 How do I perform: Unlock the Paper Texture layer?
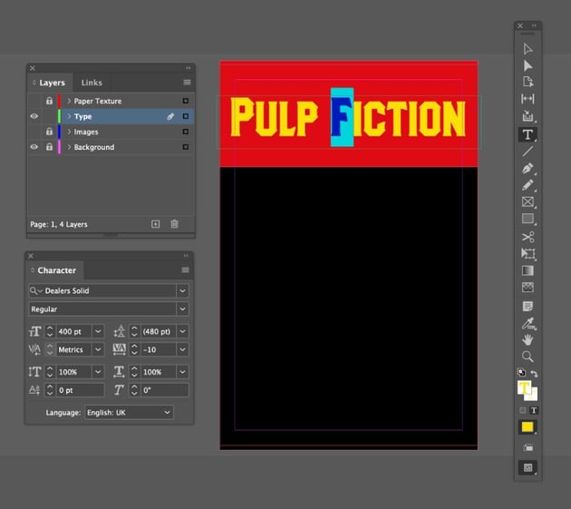(49, 101)
